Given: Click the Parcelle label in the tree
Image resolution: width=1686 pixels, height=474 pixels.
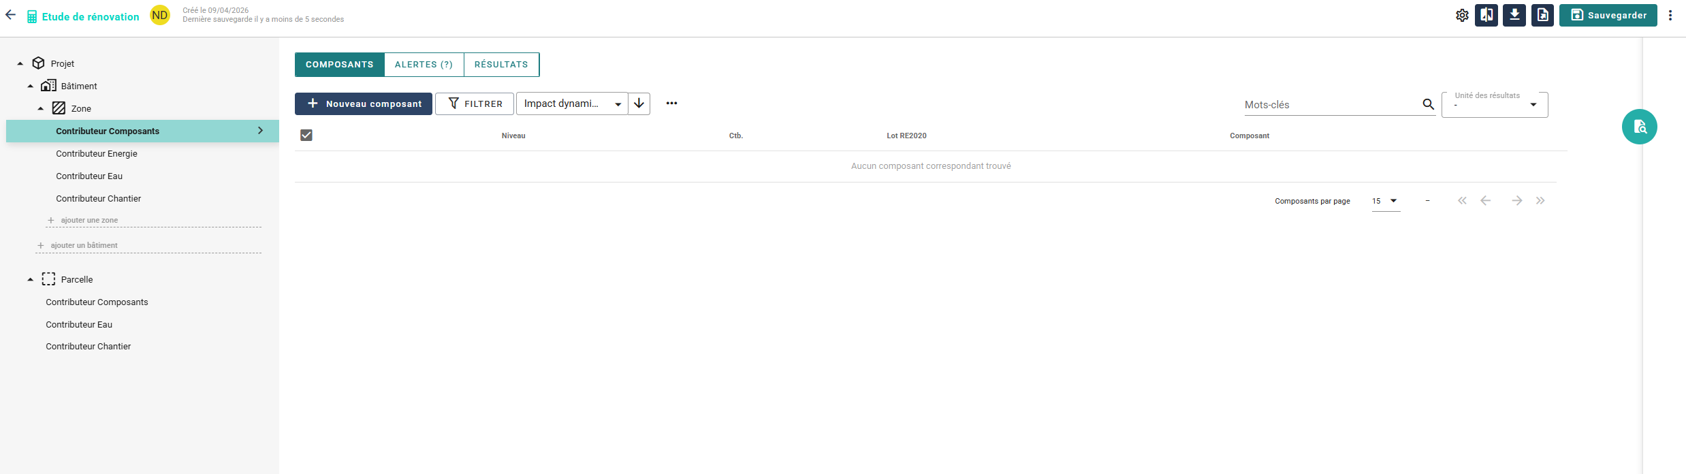Looking at the screenshot, I should [x=77, y=279].
